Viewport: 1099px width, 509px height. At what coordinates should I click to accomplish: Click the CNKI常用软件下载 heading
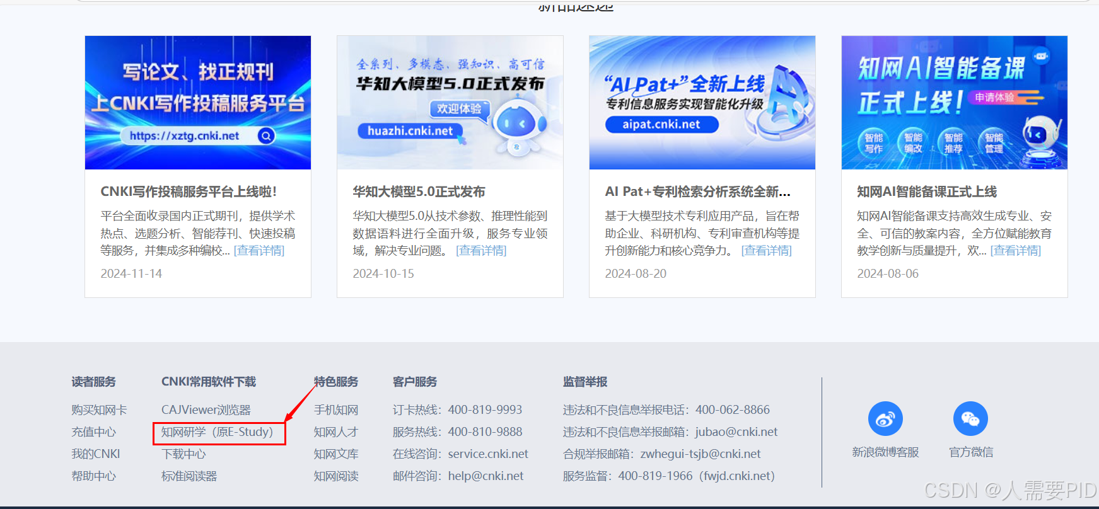[209, 382]
